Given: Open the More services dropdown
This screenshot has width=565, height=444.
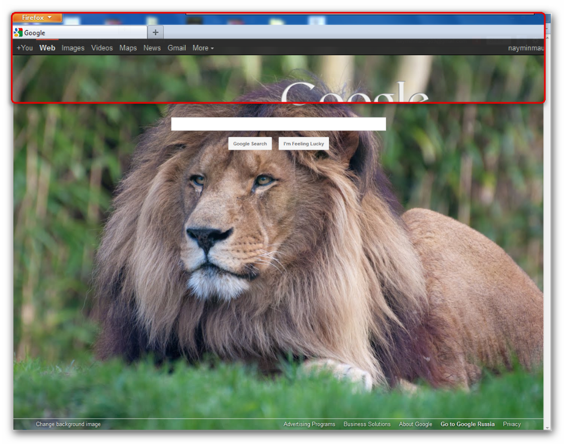Looking at the screenshot, I should click(203, 48).
